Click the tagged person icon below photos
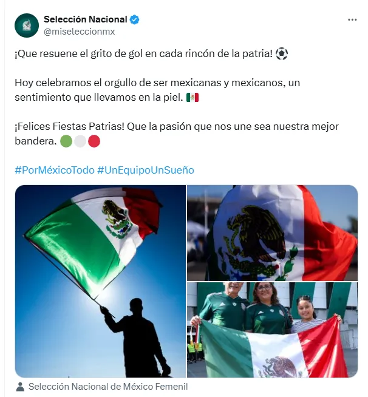 (20, 387)
